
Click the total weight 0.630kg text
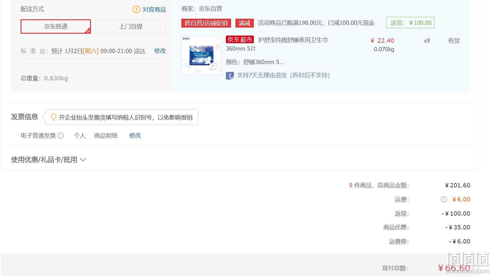pyautogui.click(x=56, y=78)
